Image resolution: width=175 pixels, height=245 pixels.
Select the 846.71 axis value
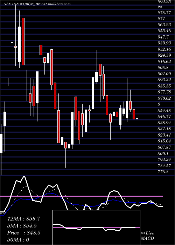(164, 117)
